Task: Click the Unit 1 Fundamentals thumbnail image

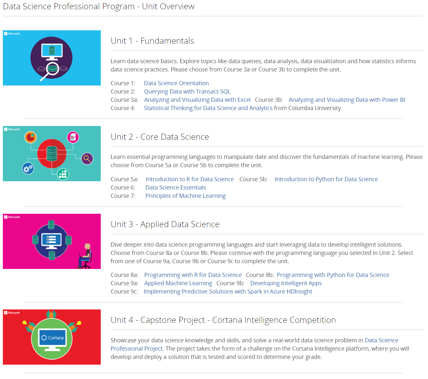Action: (x=52, y=58)
